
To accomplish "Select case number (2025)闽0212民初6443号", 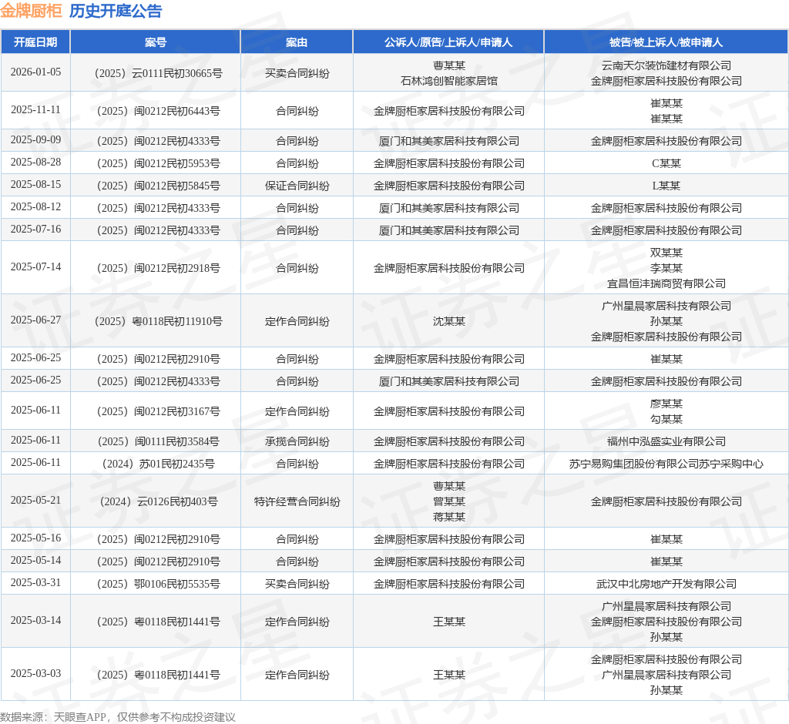I will click(158, 111).
